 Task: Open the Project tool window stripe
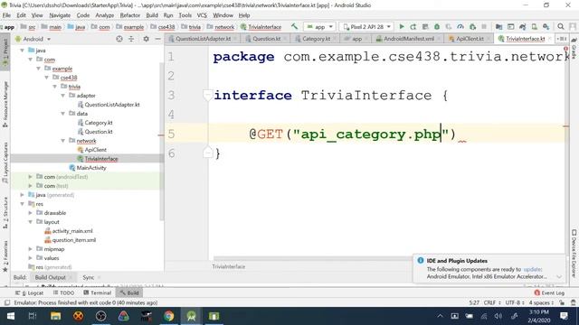coord(5,51)
